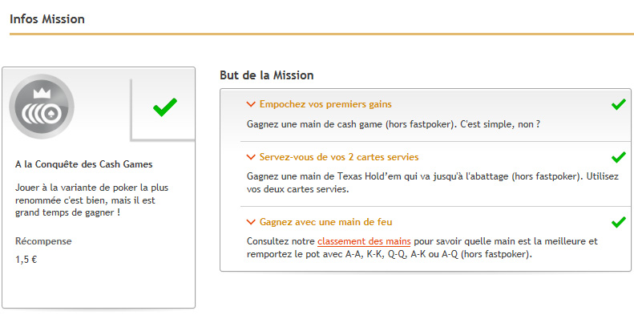
Task: Collapse the Gagnez avec une main de feu chevron
Action: point(251,222)
